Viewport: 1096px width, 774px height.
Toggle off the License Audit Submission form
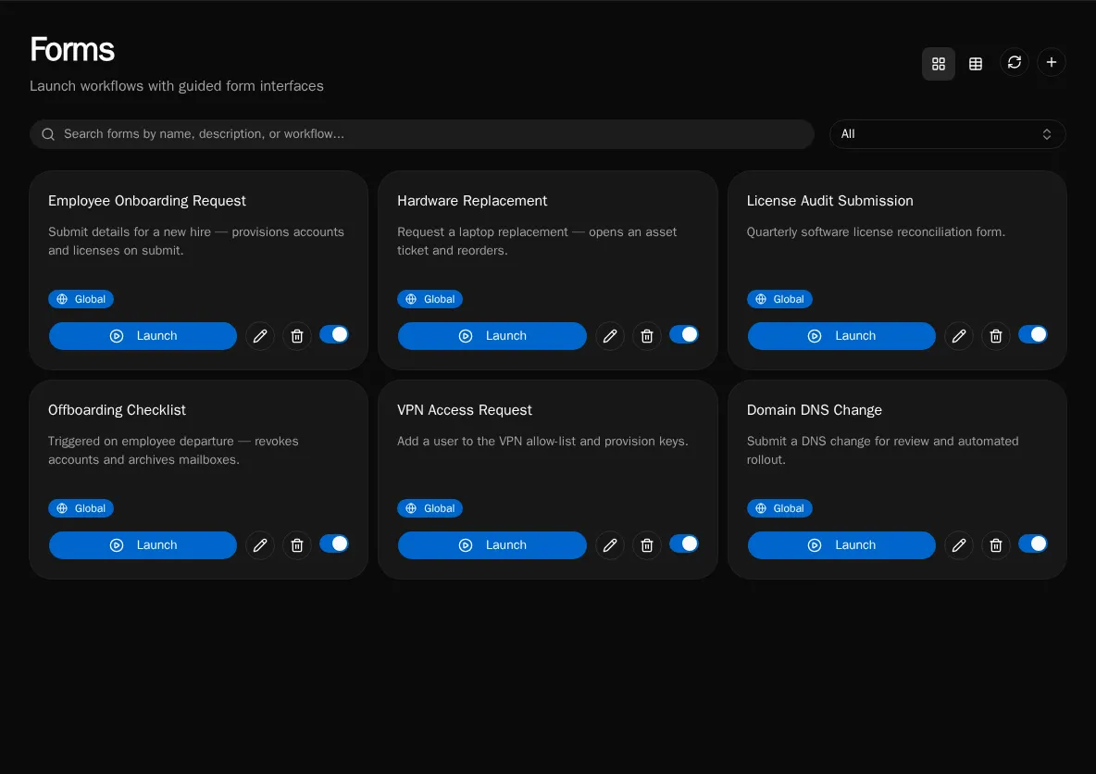pyautogui.click(x=1032, y=335)
